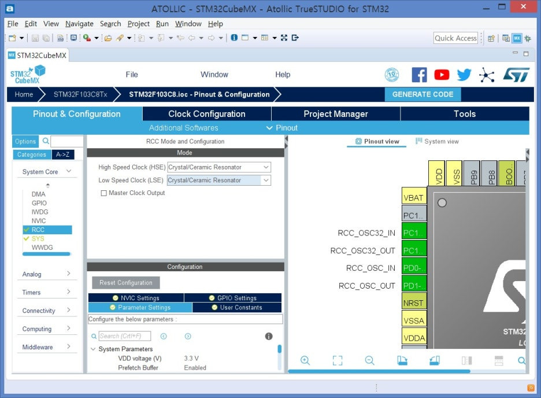Viewport: 541px width, 398px height.
Task: Rotate the chip clockwise
Action: click(402, 360)
